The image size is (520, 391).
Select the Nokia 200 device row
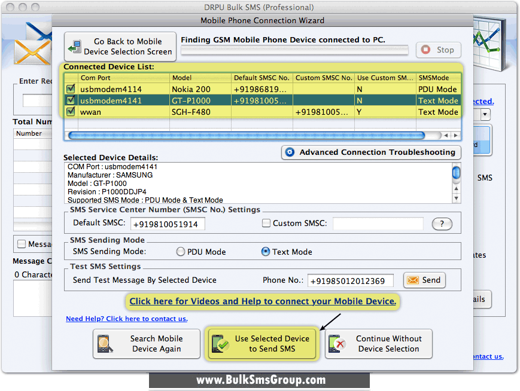[x=262, y=89]
